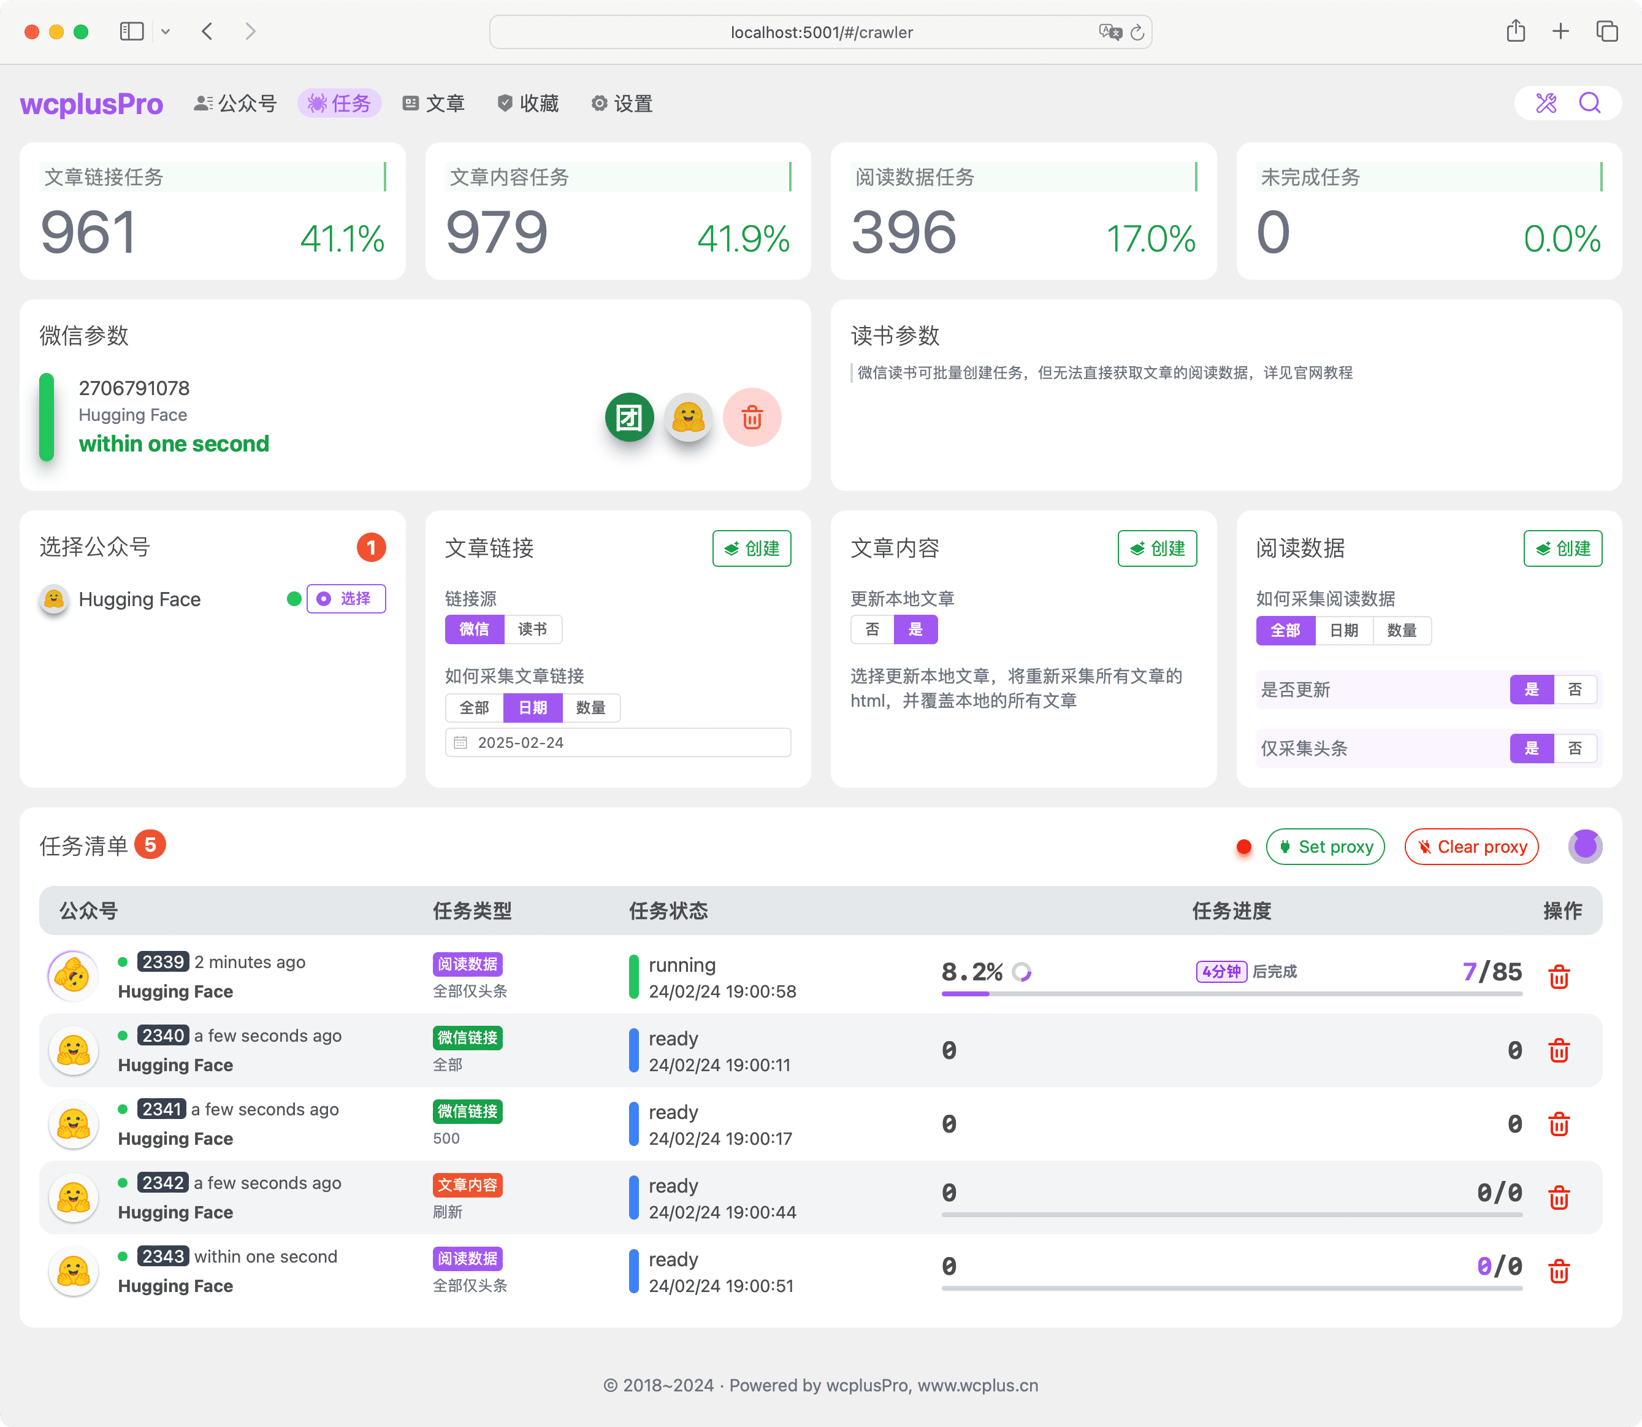Set 仅采集头条 toggle to 否
This screenshot has width=1642, height=1427.
coord(1575,748)
